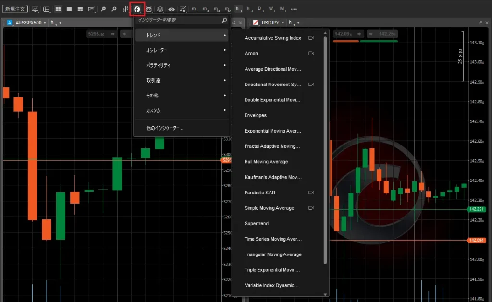Select the free chart layout icon

[80, 9]
